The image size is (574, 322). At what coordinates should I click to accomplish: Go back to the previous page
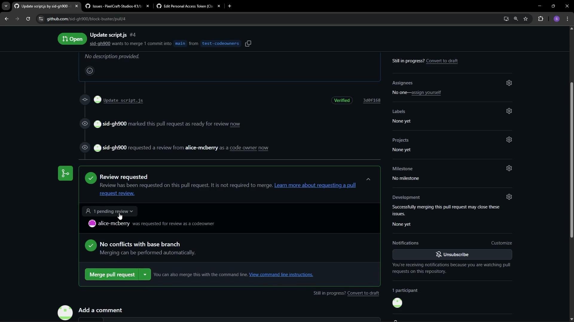7,19
